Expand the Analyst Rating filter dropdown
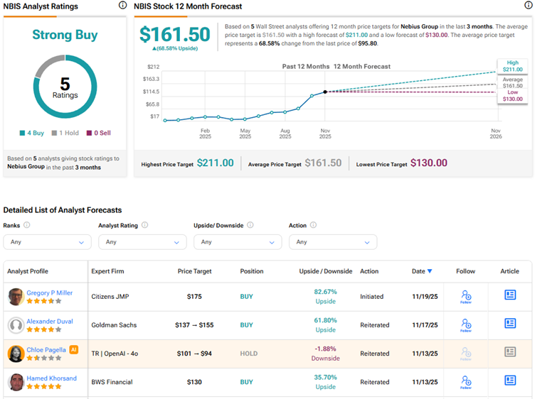 (x=142, y=242)
